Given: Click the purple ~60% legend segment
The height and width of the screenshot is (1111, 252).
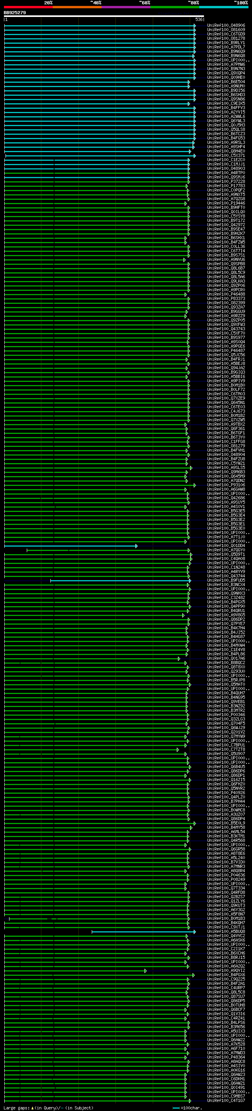Looking at the screenshot, I should click(126, 7).
